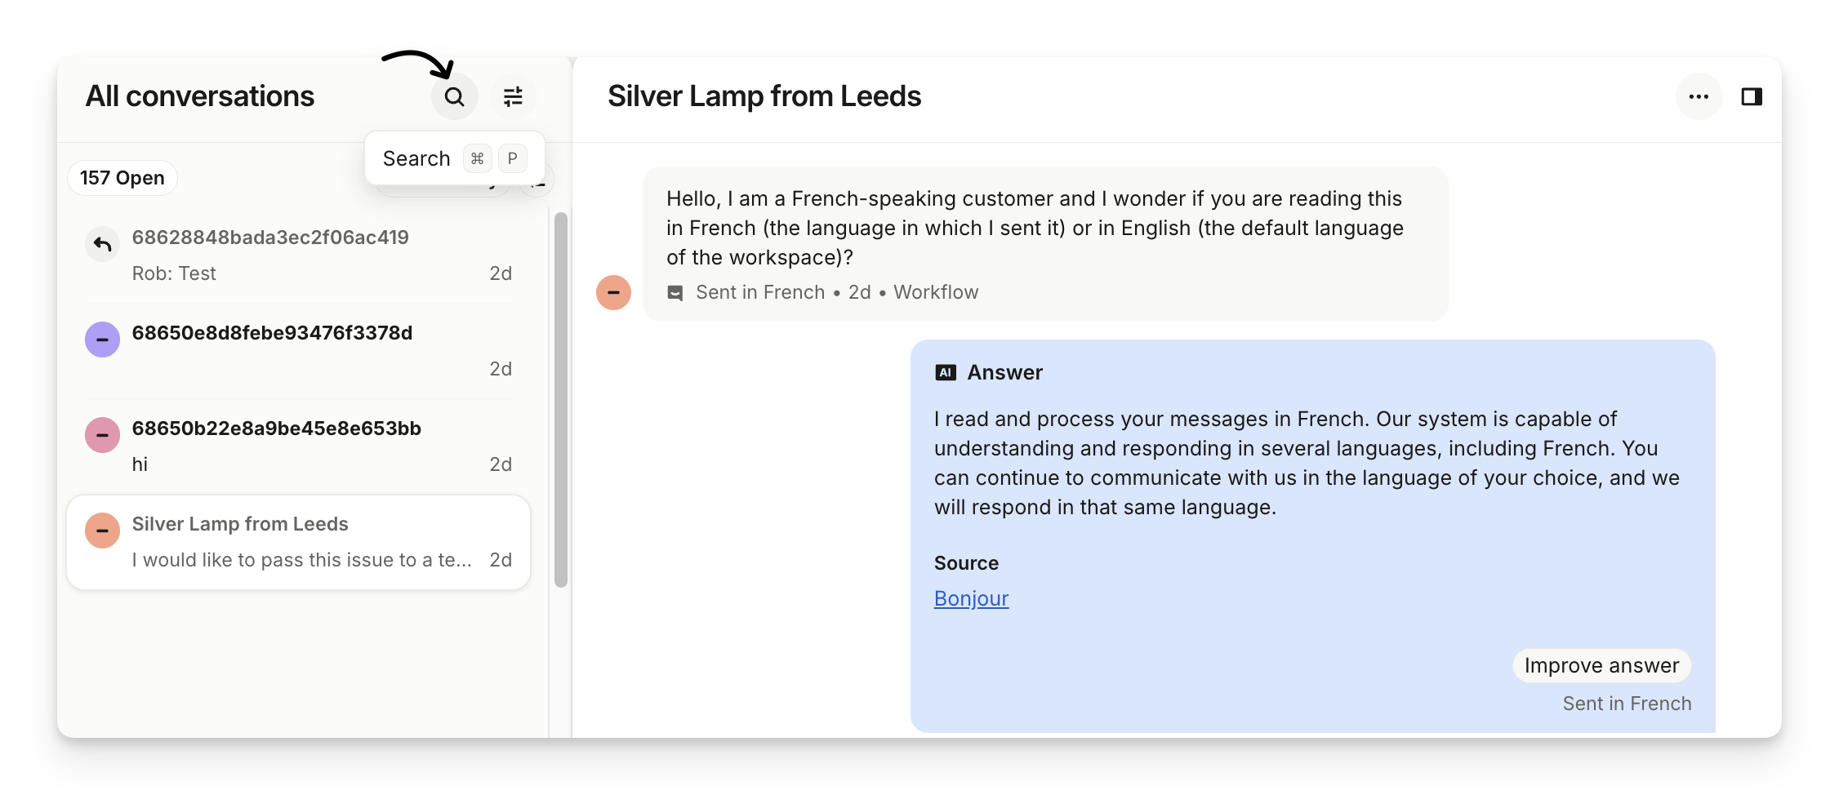Click the Improve answer button
The image size is (1839, 795).
1601,666
